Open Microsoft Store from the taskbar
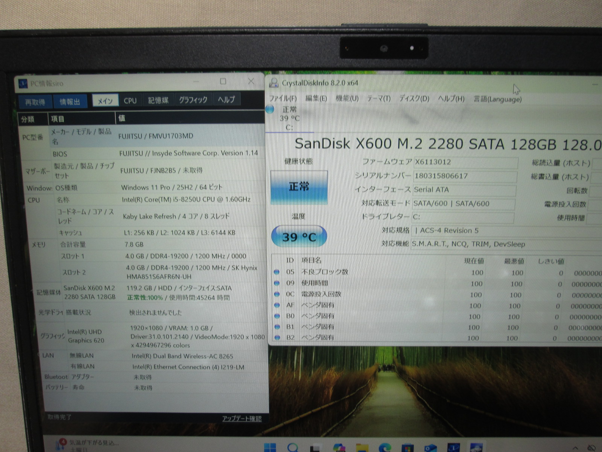 (407, 448)
